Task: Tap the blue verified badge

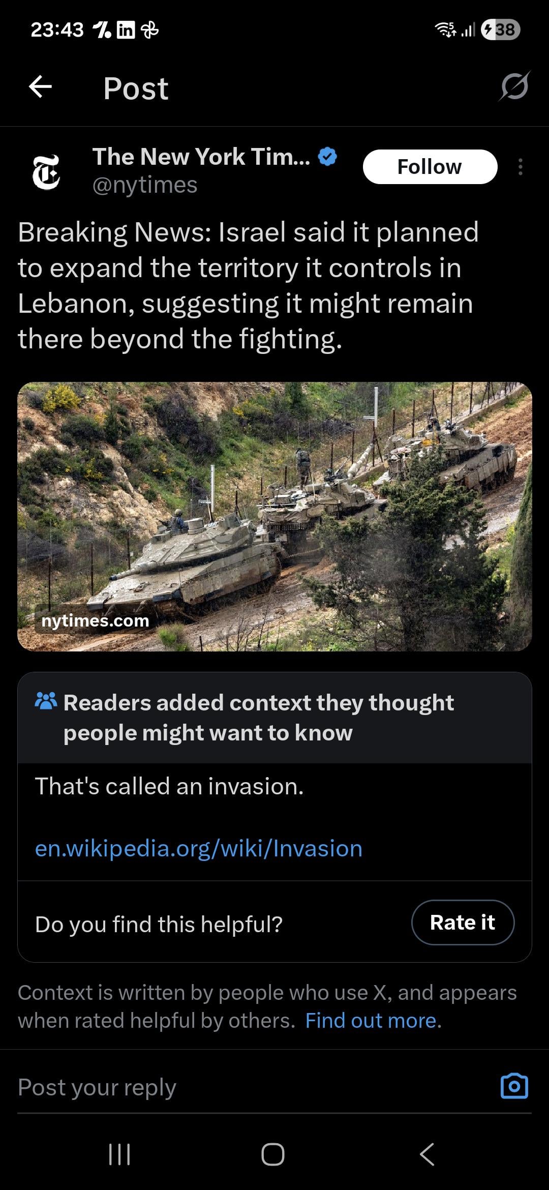Action: tap(328, 157)
